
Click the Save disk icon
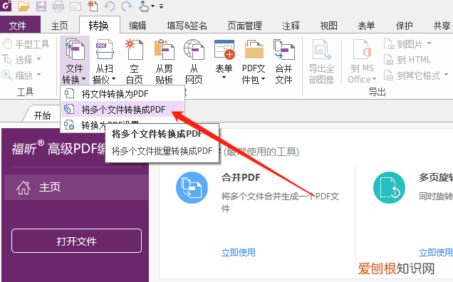pos(41,6)
